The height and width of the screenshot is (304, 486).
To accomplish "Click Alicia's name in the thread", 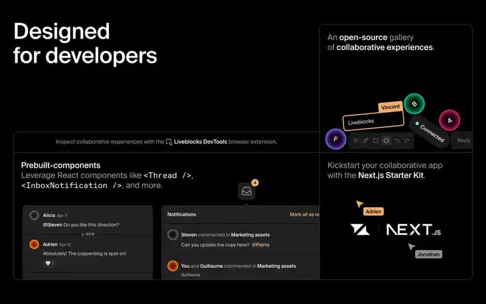I will (49, 215).
